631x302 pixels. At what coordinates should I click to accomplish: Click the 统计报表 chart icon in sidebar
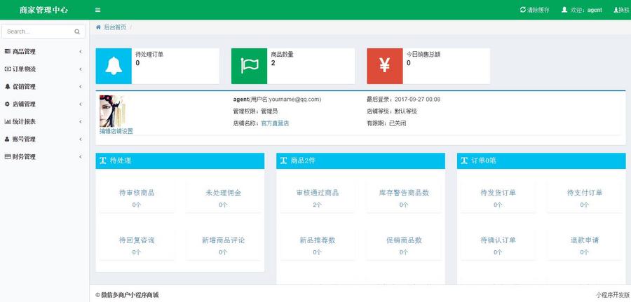[x=7, y=121]
